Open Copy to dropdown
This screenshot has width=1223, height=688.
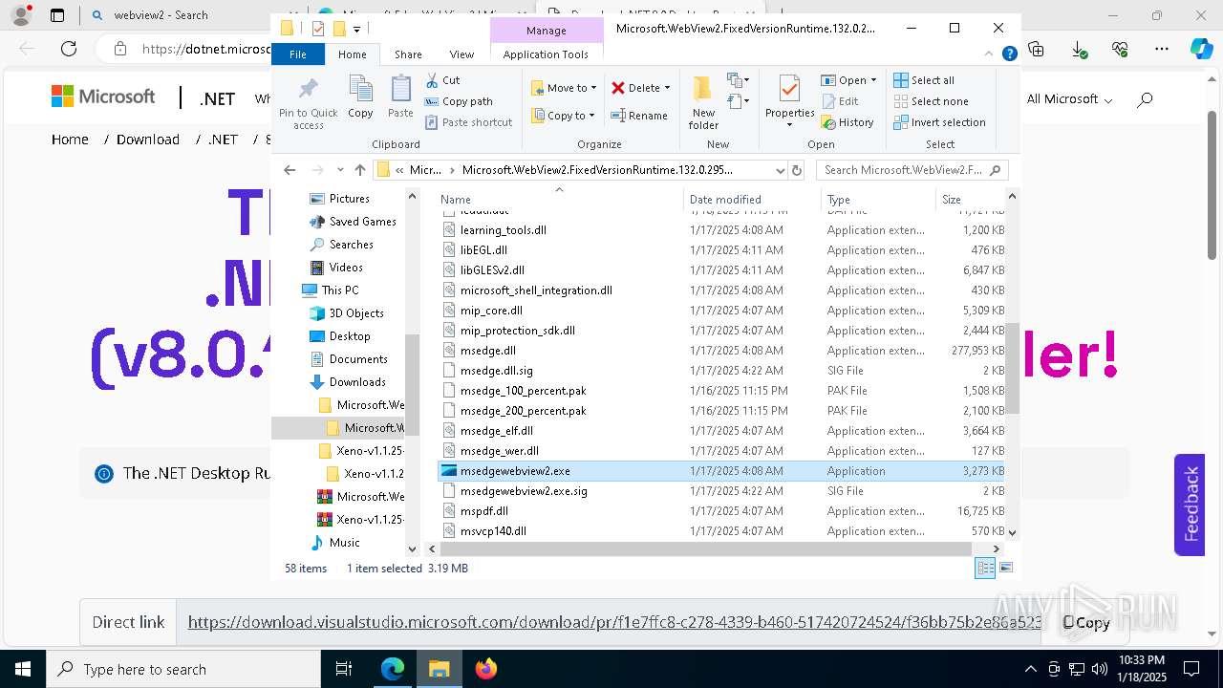[x=563, y=116]
